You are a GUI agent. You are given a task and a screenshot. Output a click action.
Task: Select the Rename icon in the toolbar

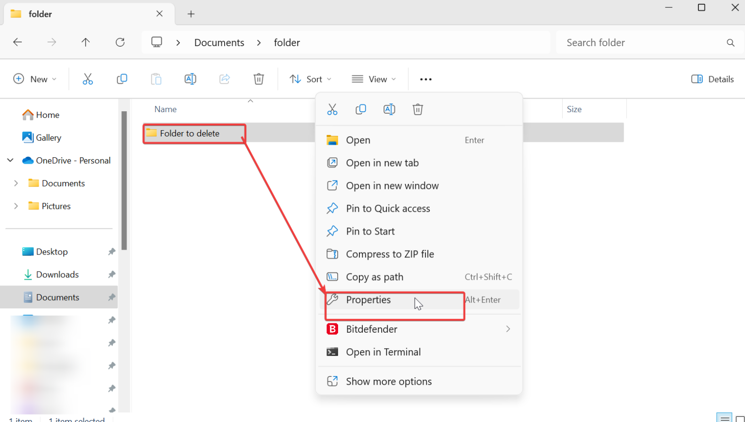point(190,79)
